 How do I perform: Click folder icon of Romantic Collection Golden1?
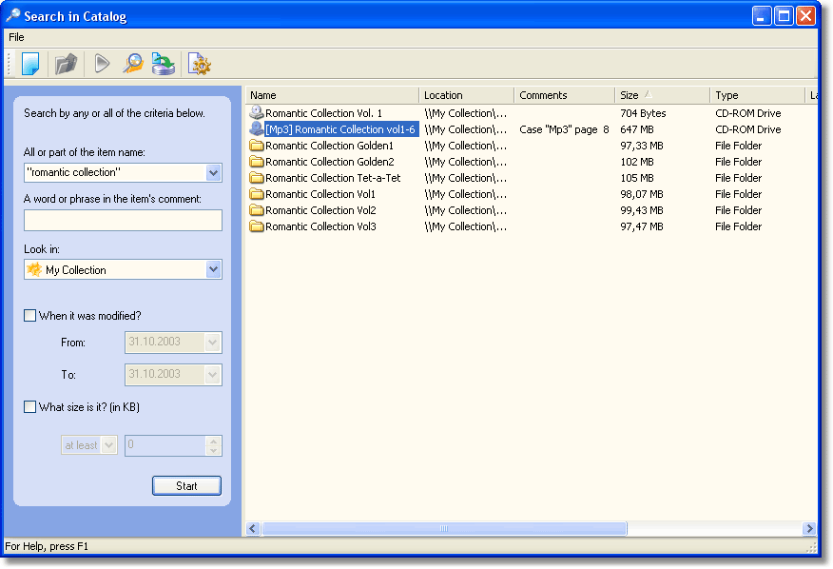tap(257, 146)
